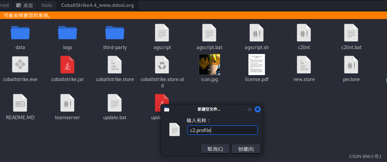Click the orange warning banner text
Viewport: 387px width, 162px height.
27,15
